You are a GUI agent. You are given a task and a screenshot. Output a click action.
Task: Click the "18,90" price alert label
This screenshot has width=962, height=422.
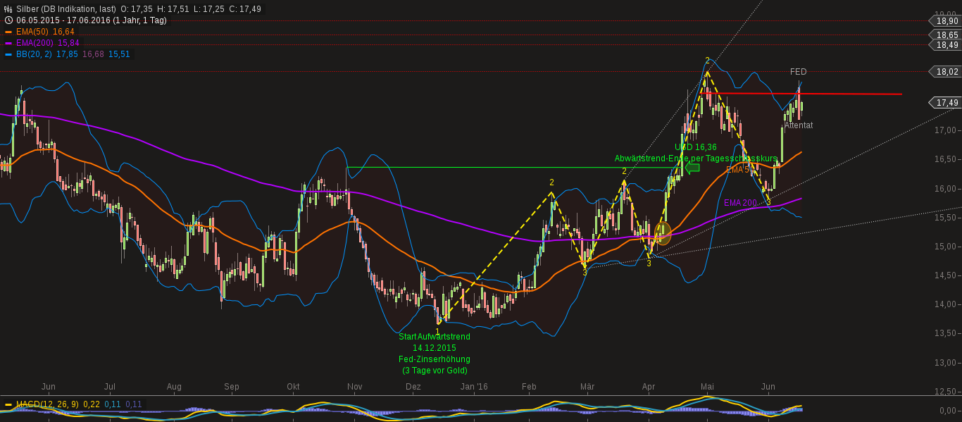coord(947,22)
